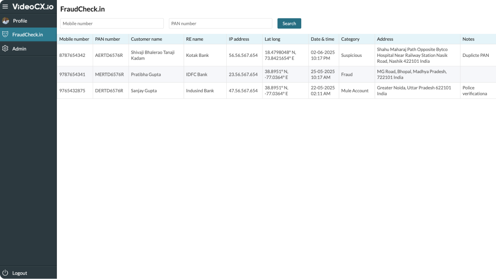Click the Shahu Maharaj Path Nashik address
Image resolution: width=496 pixels, height=279 pixels.
pyautogui.click(x=412, y=55)
